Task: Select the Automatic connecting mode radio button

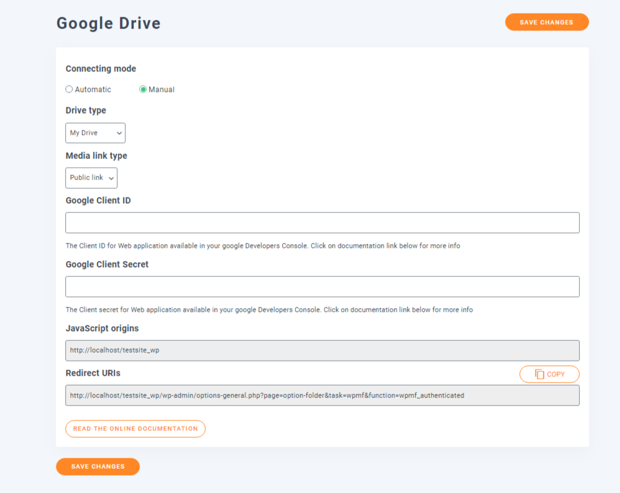Action: (x=69, y=89)
